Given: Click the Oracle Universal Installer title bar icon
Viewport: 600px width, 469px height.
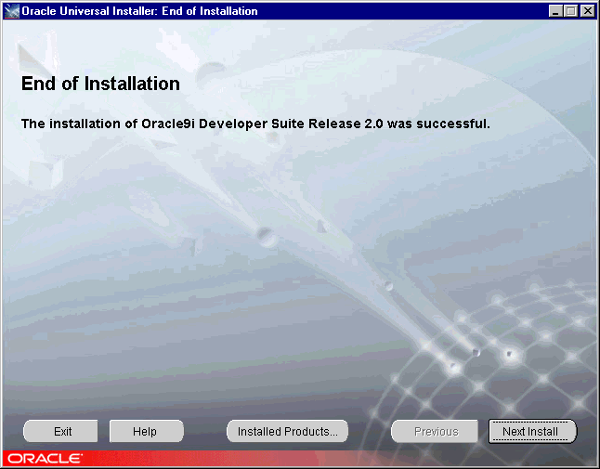Looking at the screenshot, I should point(11,11).
